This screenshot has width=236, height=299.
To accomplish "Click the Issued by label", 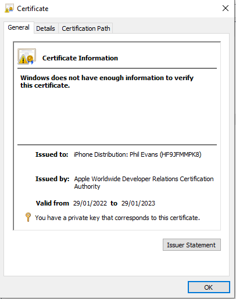I will [52, 179].
